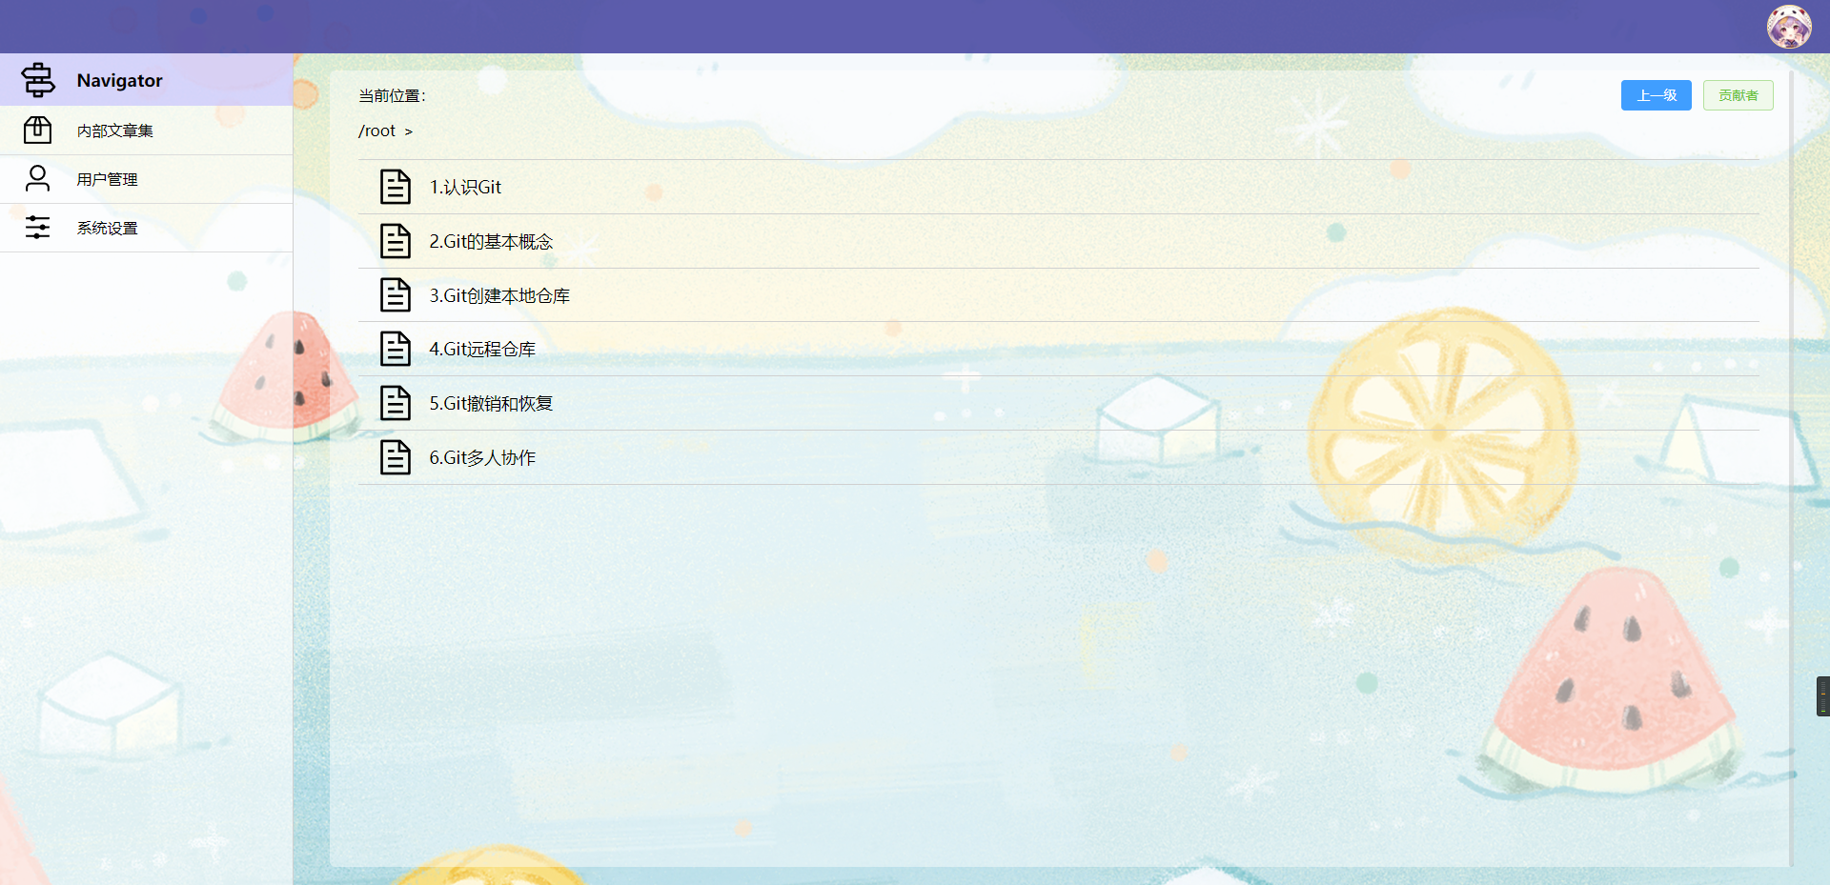Viewport: 1830px width, 885px height.
Task: Click the document icon beside 1.认识Git
Action: pyautogui.click(x=396, y=187)
